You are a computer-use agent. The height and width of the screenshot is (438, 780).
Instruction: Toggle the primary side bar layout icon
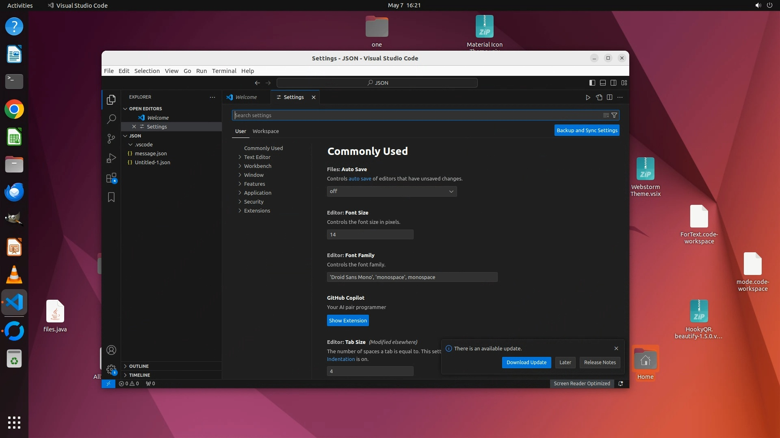coord(592,83)
